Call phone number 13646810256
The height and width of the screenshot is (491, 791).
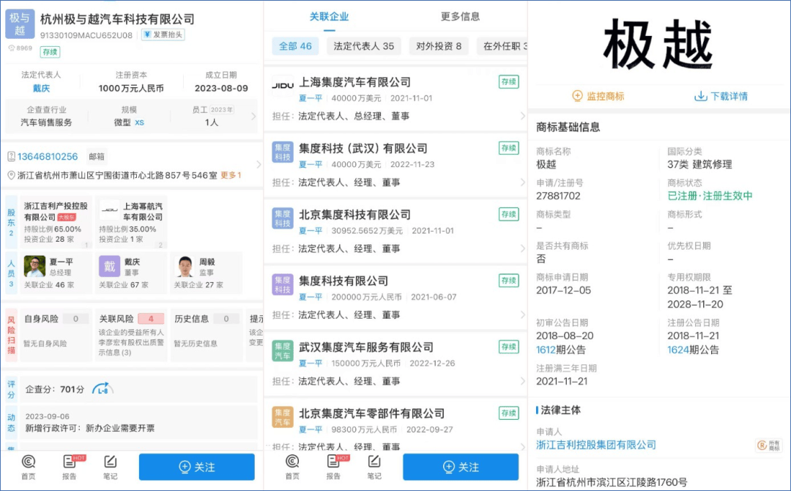click(48, 156)
